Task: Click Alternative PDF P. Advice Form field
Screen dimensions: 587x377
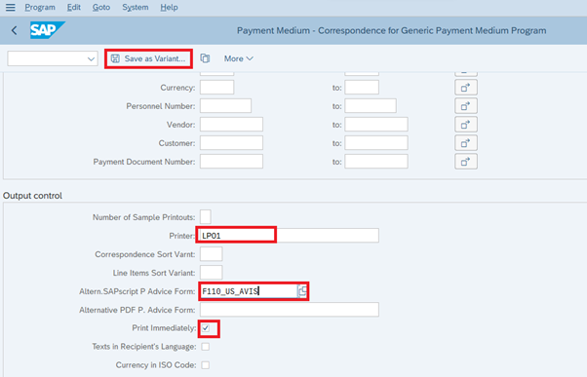Action: click(290, 310)
